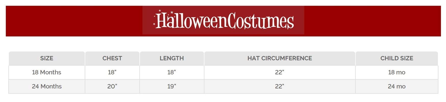This screenshot has width=446, height=102.
Task: Click hat circumference for 18 Months row
Action: pyautogui.click(x=280, y=72)
